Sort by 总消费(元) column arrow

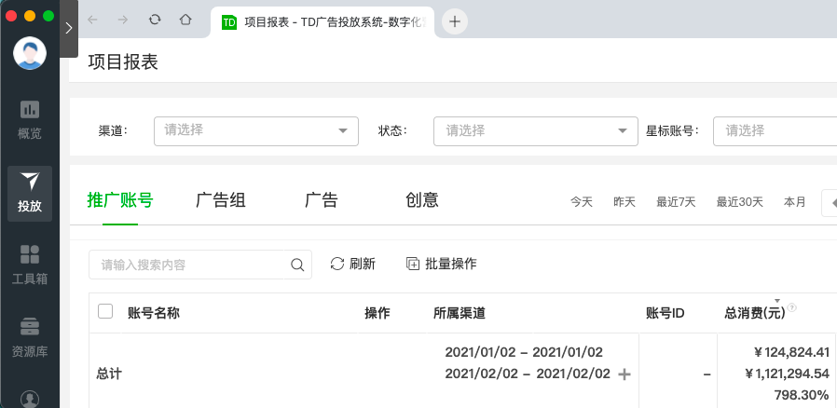point(777,301)
